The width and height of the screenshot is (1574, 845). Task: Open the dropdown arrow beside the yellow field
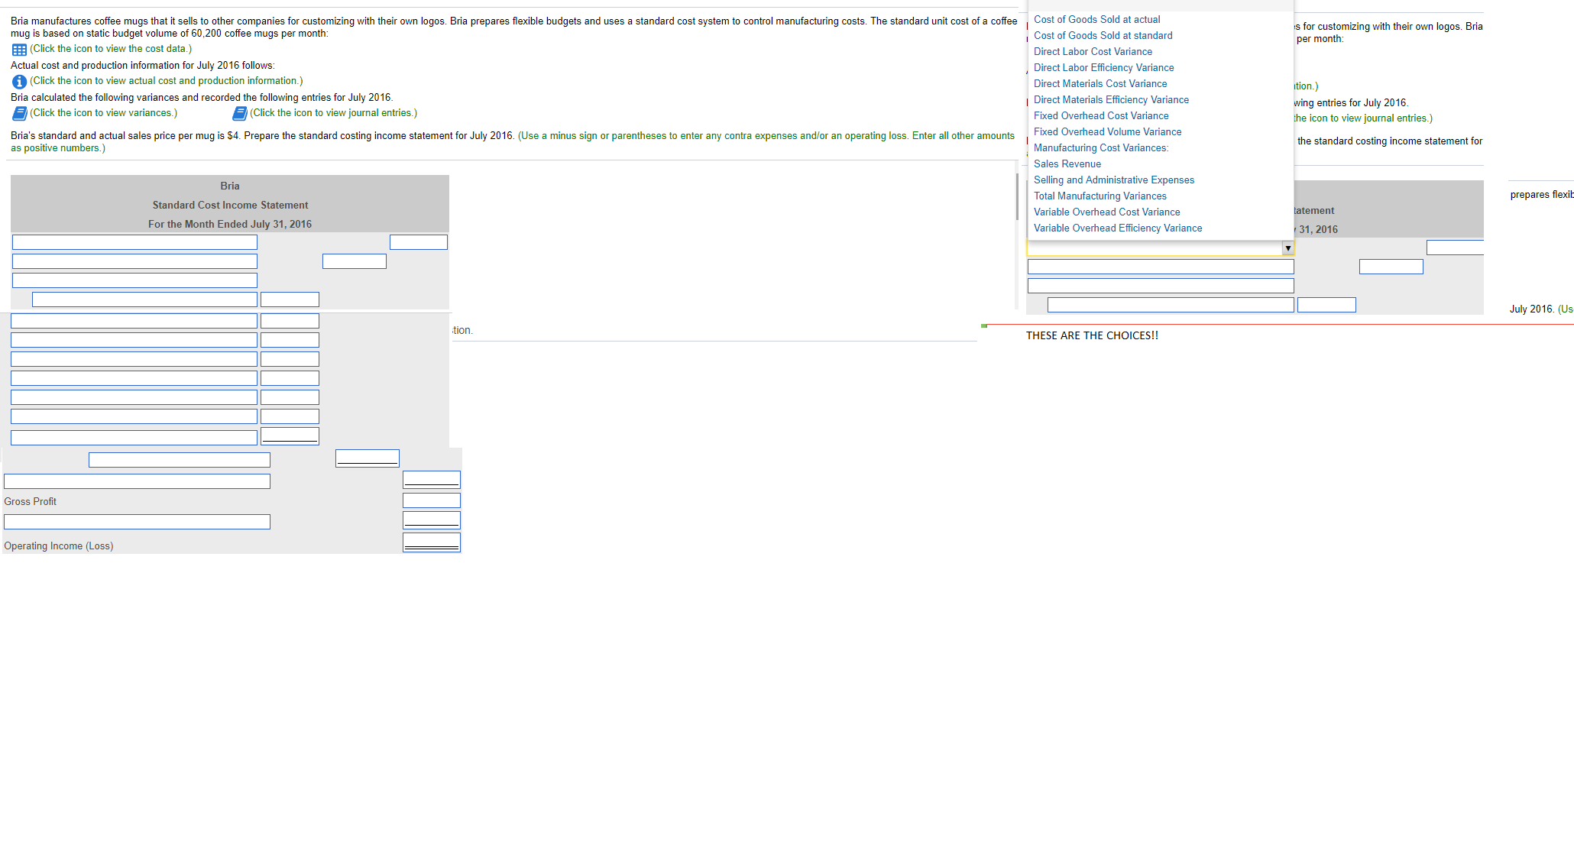click(1287, 248)
